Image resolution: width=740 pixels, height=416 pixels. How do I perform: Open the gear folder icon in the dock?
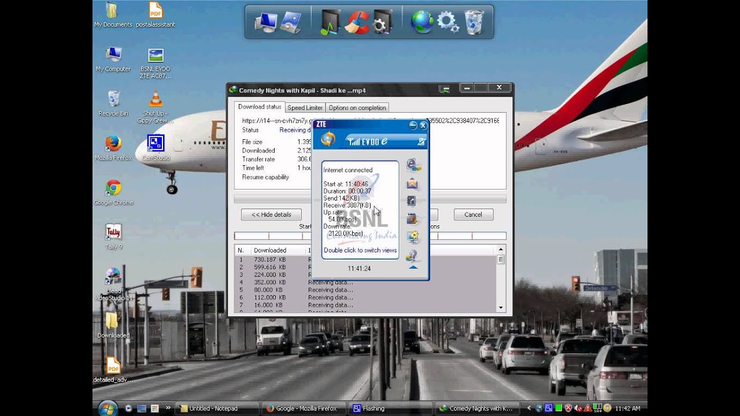[382, 22]
